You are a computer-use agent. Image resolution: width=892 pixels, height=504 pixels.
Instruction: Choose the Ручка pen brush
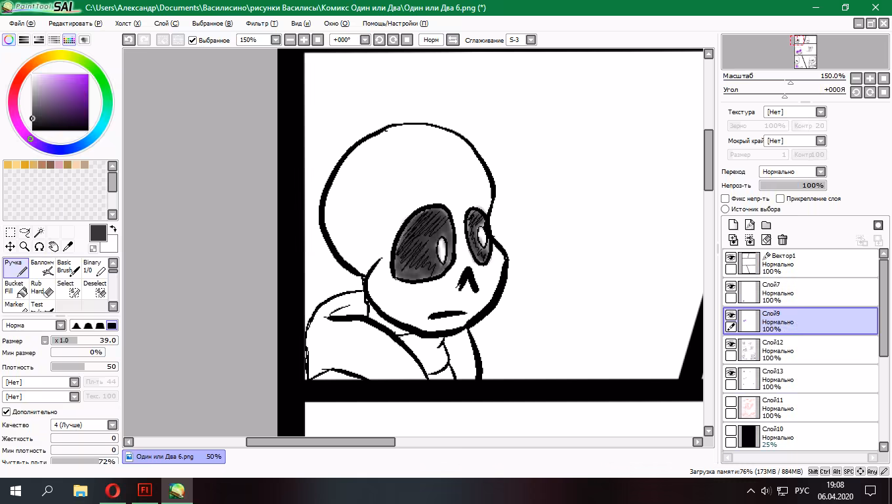16,268
